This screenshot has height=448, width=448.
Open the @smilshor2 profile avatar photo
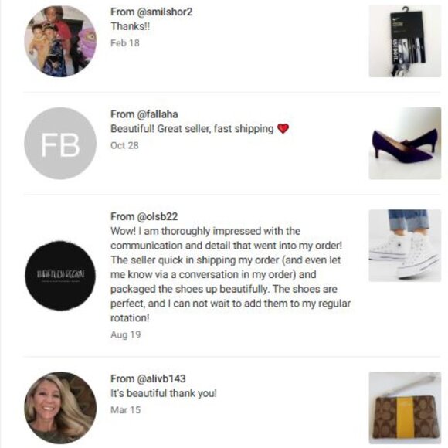(60, 42)
